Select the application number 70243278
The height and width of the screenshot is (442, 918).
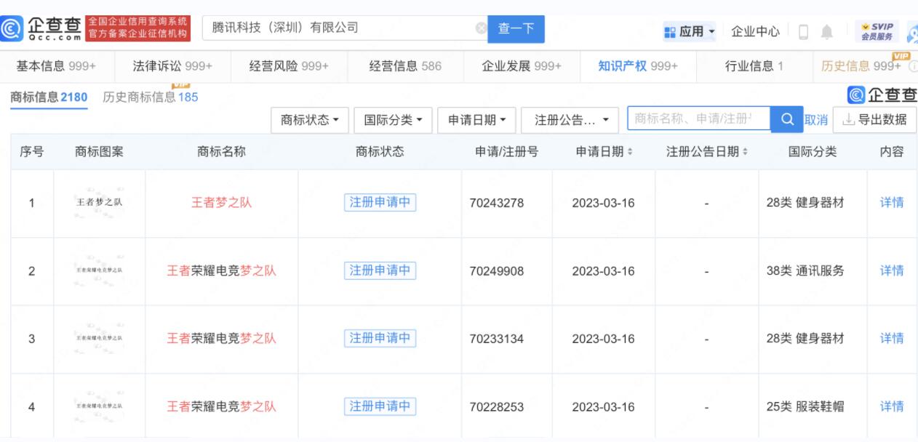497,204
